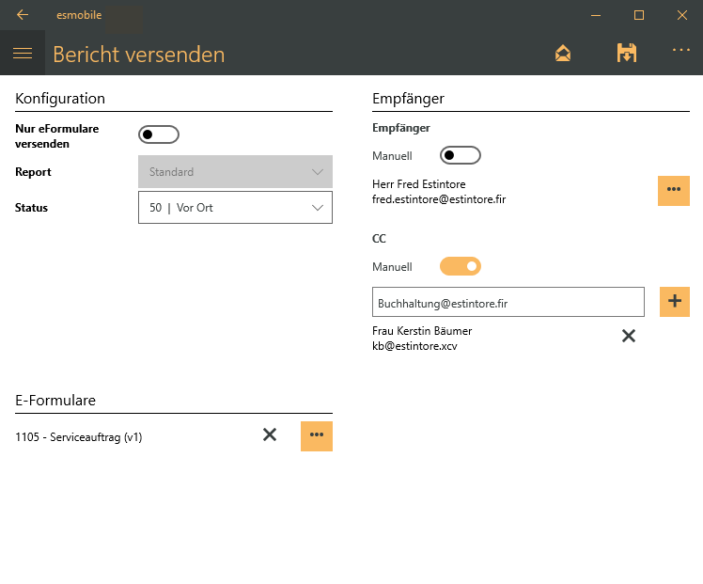Send the report via envelope icon
The image size is (703, 584).
click(x=563, y=54)
